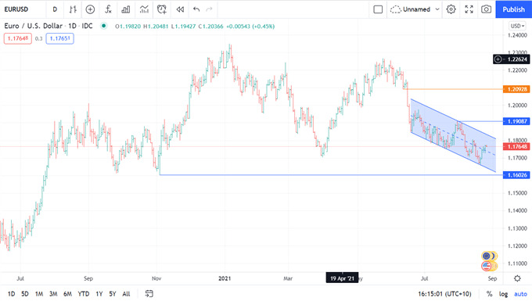Open financials bar chart icon
Viewport: 532px width, 301px height.
126,9
